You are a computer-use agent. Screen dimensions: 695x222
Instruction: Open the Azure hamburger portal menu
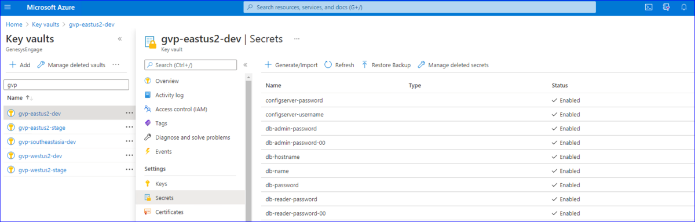[x=8, y=7]
